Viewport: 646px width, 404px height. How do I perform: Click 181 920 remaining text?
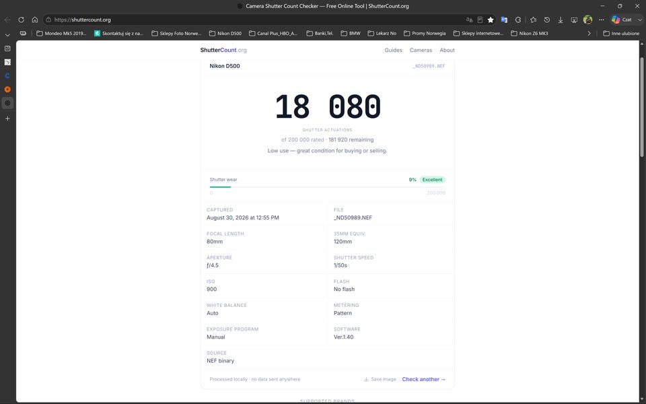pyautogui.click(x=351, y=140)
